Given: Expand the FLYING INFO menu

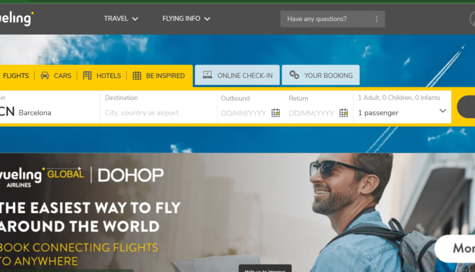Looking at the screenshot, I should [x=186, y=19].
